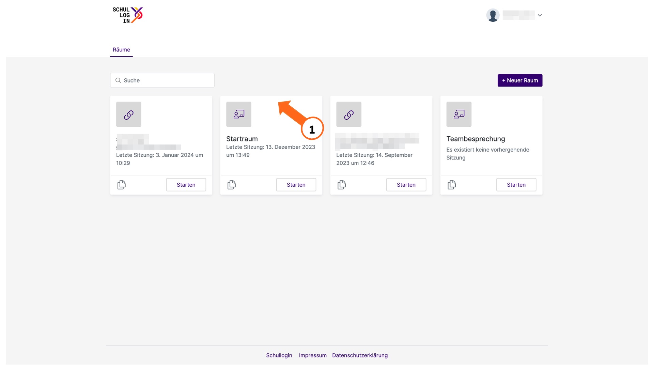This screenshot has height=368, width=654.
Task: Open the Schullogin footer link
Action: pyautogui.click(x=279, y=355)
